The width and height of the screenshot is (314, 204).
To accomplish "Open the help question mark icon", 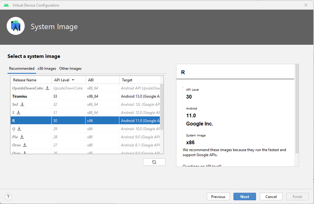I will [x=8, y=196].
